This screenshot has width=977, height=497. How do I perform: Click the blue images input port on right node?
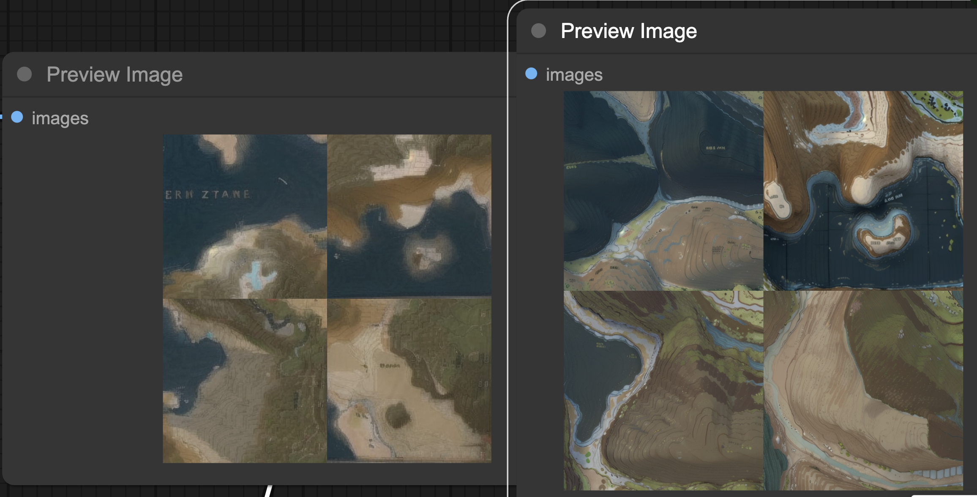click(x=531, y=74)
